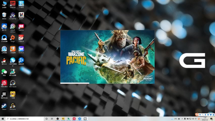Launch the YY语音 desktop shortcut
The width and height of the screenshot is (215, 121).
[13, 95]
